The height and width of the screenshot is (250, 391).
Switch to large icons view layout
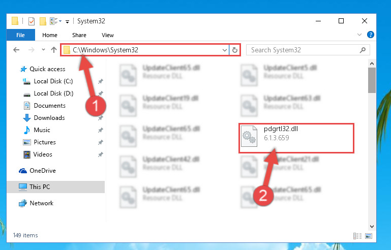[x=369, y=236]
